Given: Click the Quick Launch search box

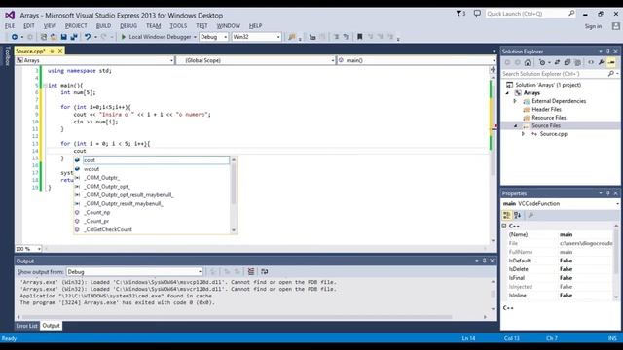Looking at the screenshot, I should (531, 14).
